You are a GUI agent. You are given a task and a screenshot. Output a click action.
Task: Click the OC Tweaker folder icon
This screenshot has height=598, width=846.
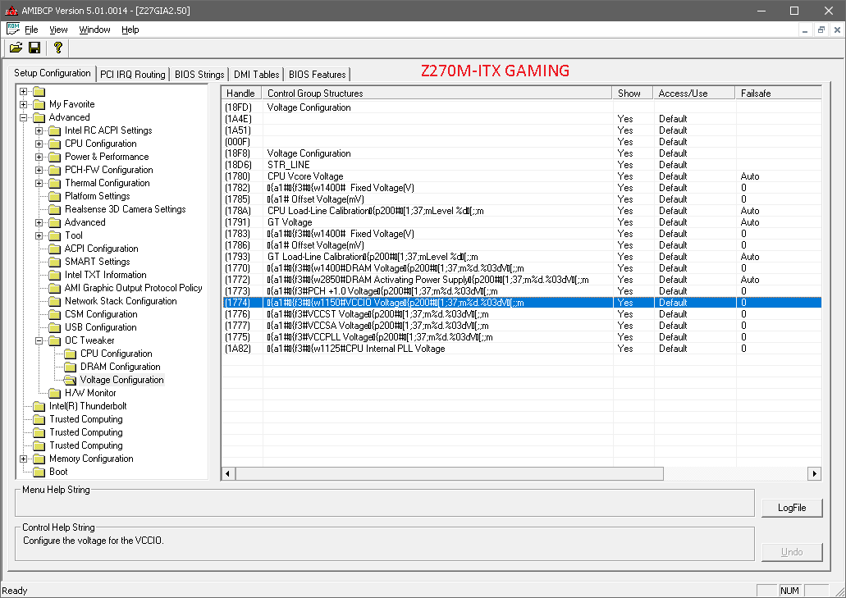click(54, 340)
